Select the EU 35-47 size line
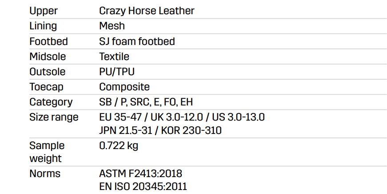 coord(182,117)
